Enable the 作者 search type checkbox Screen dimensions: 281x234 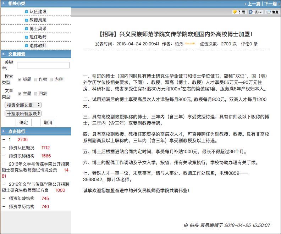[x=35, y=79]
